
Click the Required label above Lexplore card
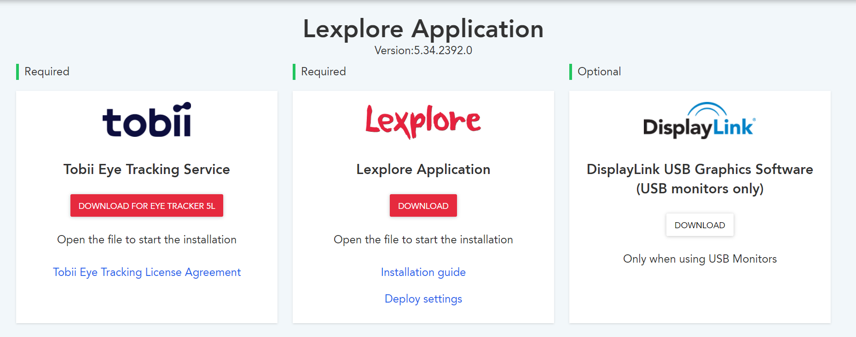[324, 72]
